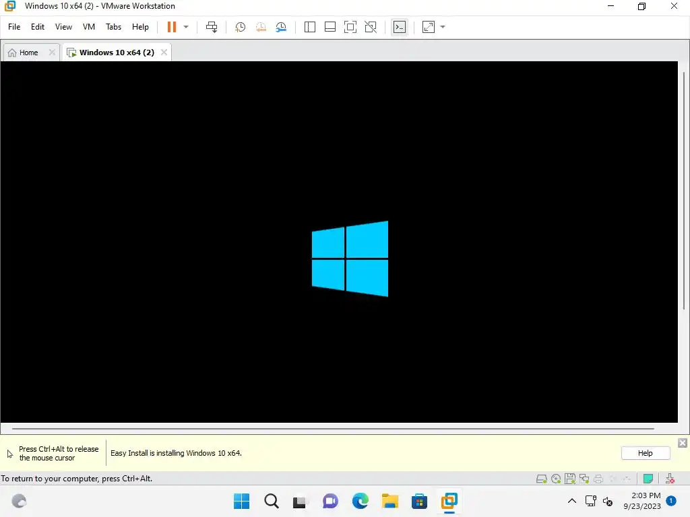Open the notification badge in the tray
690x517 pixels.
671,501
